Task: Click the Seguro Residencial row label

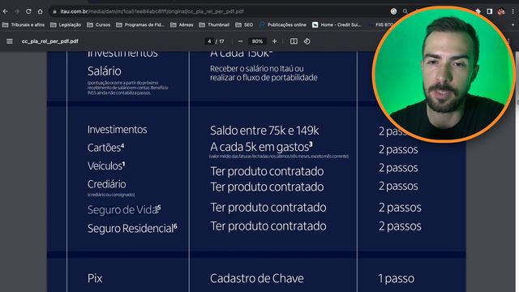Action: point(132,229)
